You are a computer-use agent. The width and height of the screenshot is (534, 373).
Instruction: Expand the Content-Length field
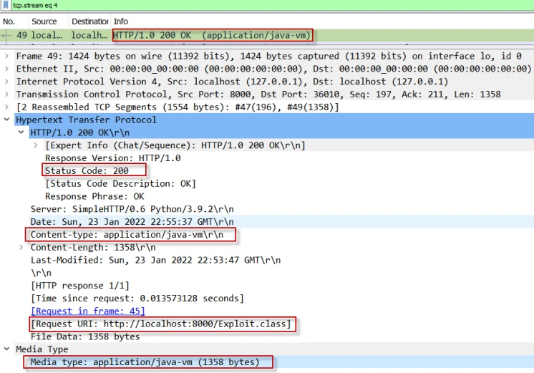click(21, 248)
